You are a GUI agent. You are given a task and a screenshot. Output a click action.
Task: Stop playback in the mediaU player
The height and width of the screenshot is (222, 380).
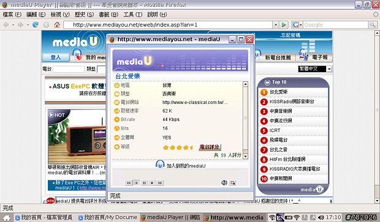pyautogui.click(x=152, y=183)
